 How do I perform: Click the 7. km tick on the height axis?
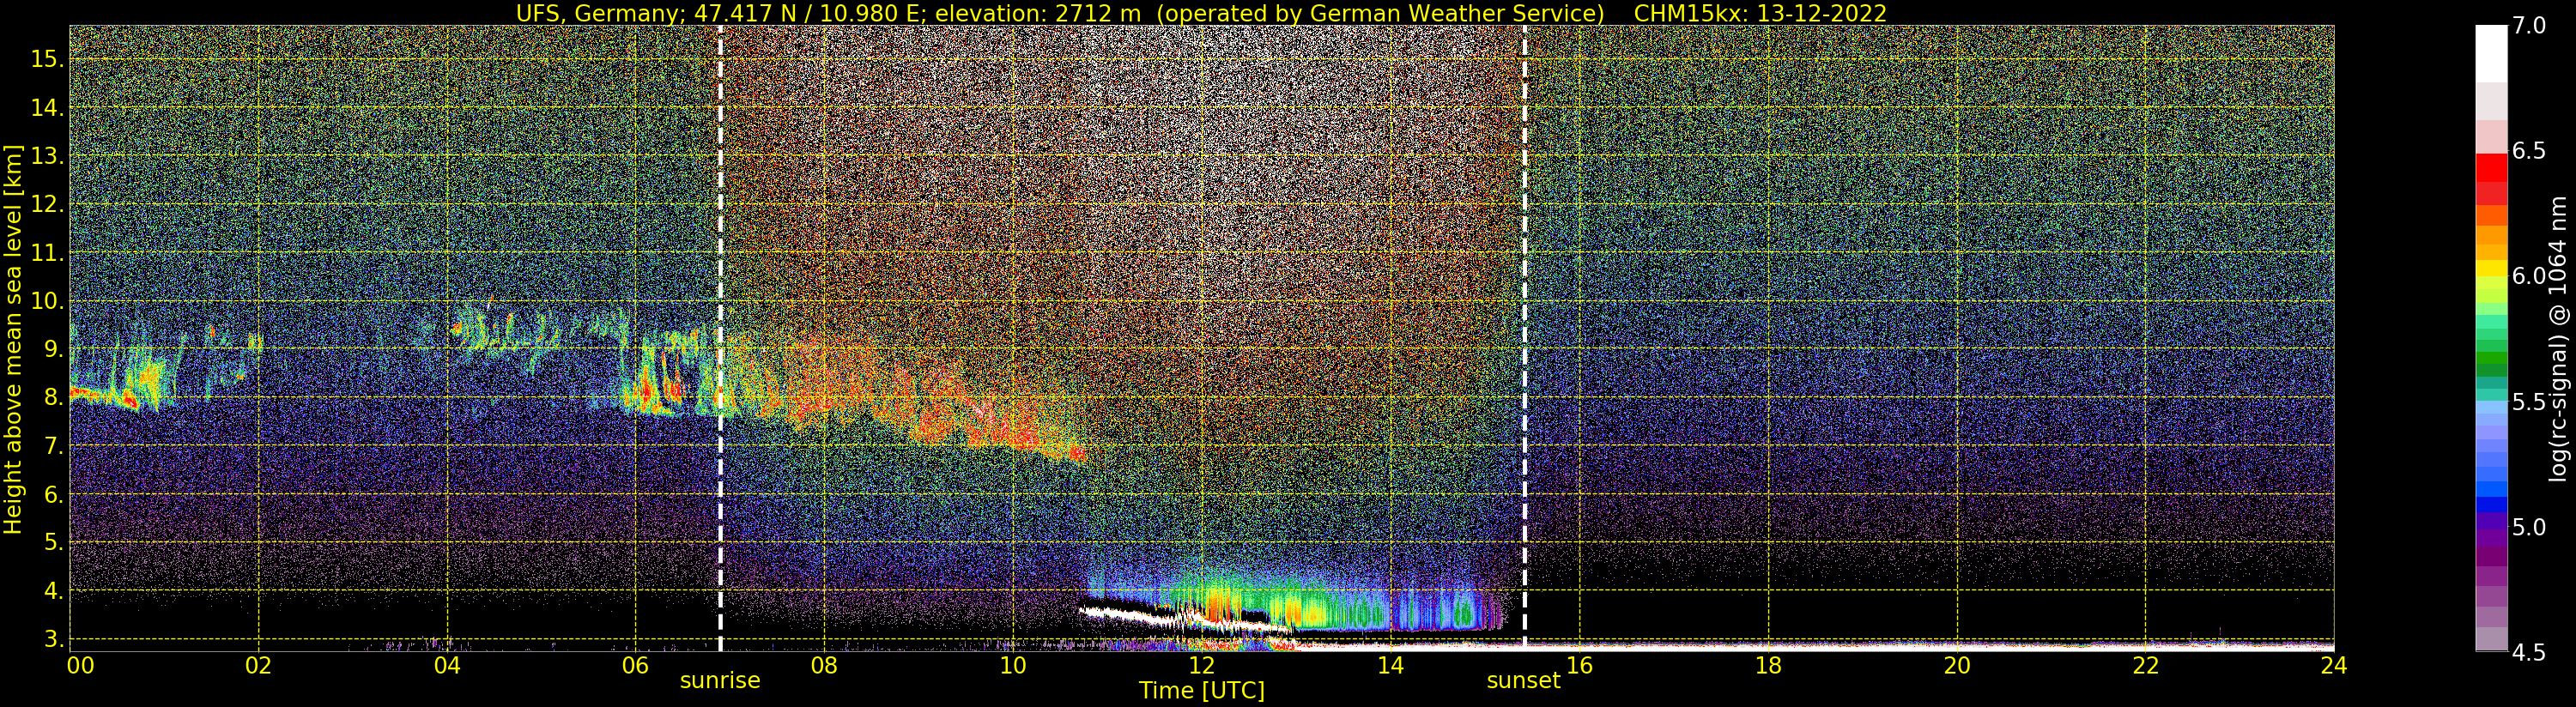click(53, 446)
